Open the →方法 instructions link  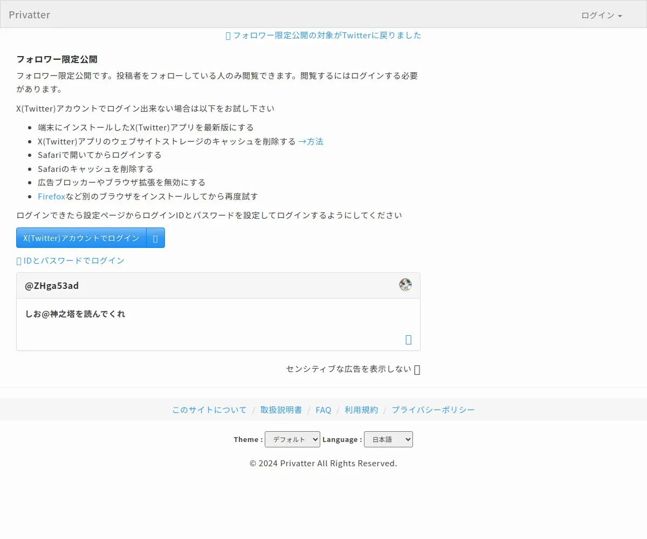tap(311, 142)
